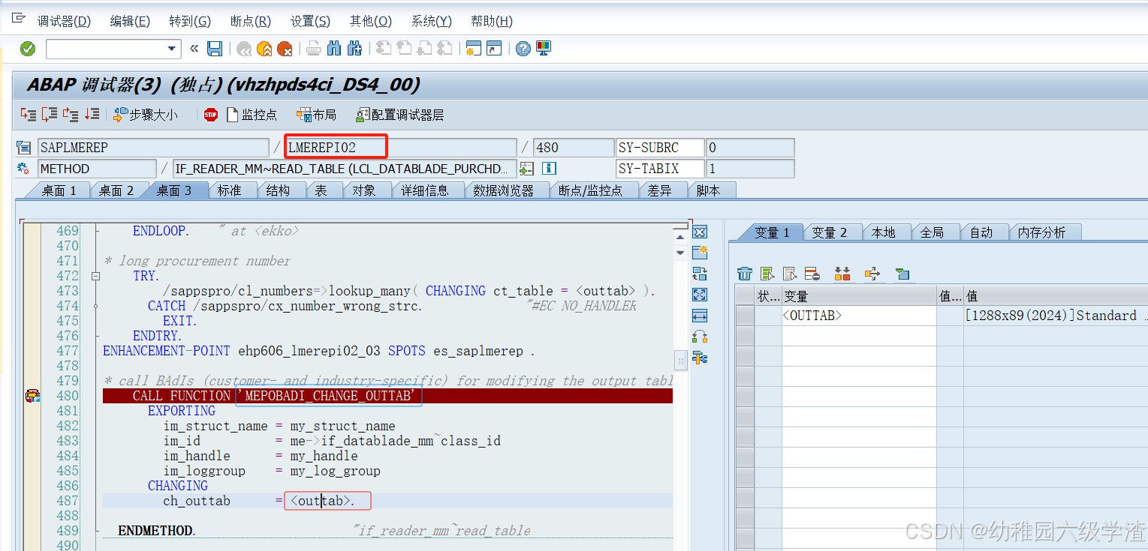
Task: Click the code editor scroll-down arrow
Action: tap(680, 253)
